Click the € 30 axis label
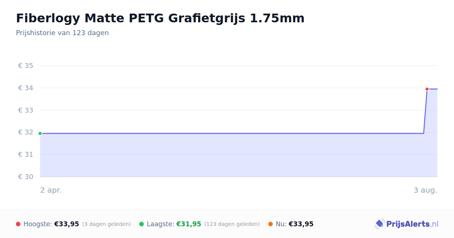 (x=26, y=177)
